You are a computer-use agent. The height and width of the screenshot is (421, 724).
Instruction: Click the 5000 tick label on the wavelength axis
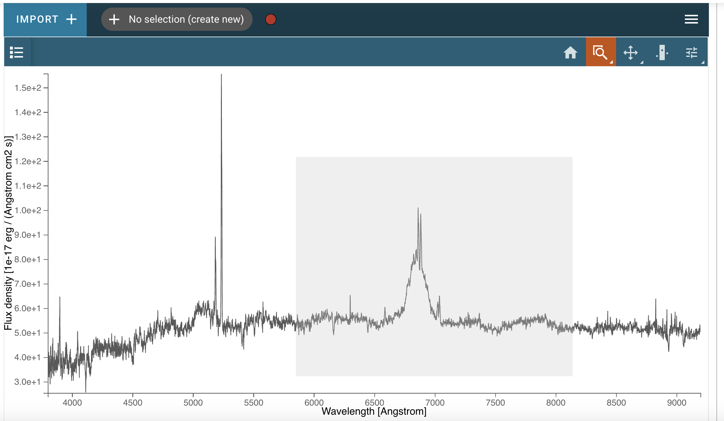(x=193, y=403)
